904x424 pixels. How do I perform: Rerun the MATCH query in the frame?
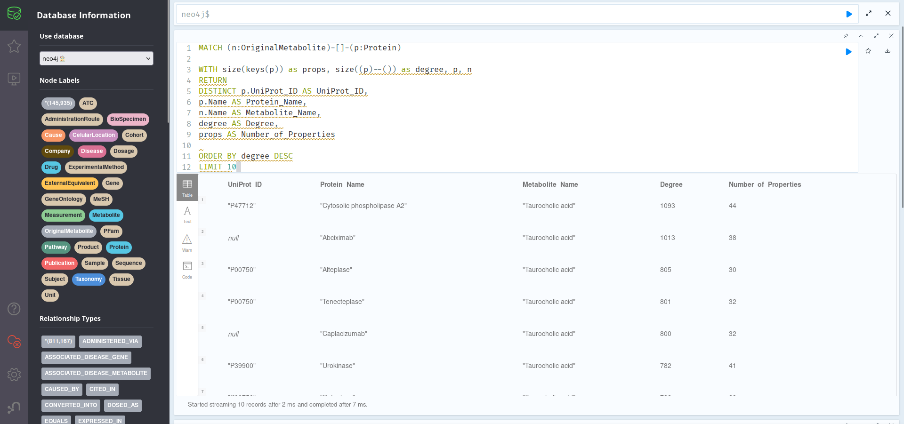click(x=848, y=52)
